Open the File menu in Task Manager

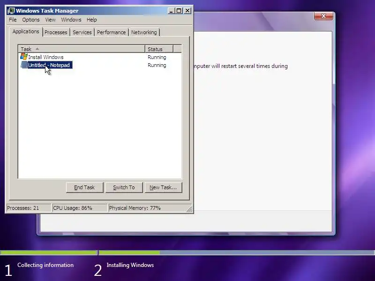[13, 20]
